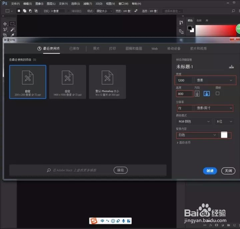Add a layer mask icon
The image size is (240, 229).
point(216,225)
